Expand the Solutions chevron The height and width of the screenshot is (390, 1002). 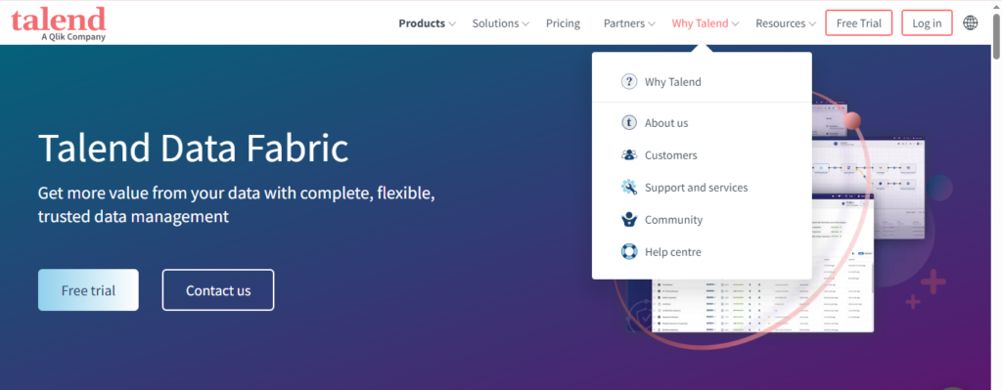[x=525, y=24]
